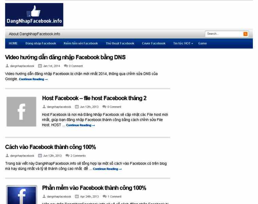The image size is (258, 204).
Task: Open the gray Facebook thumbnail of Host Facebook post
Action: pyautogui.click(x=21, y=112)
